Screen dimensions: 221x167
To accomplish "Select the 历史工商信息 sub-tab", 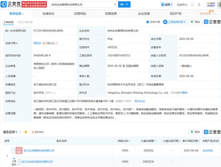I will point(25,22).
